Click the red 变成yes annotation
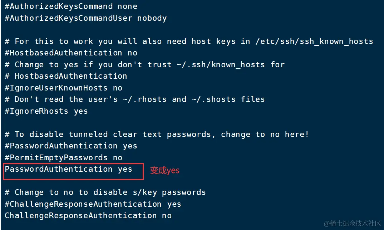This screenshot has width=384, height=230. click(164, 171)
